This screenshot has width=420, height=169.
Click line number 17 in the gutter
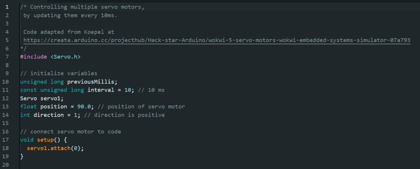pos(7,140)
